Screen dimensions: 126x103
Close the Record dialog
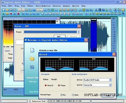click(114, 54)
